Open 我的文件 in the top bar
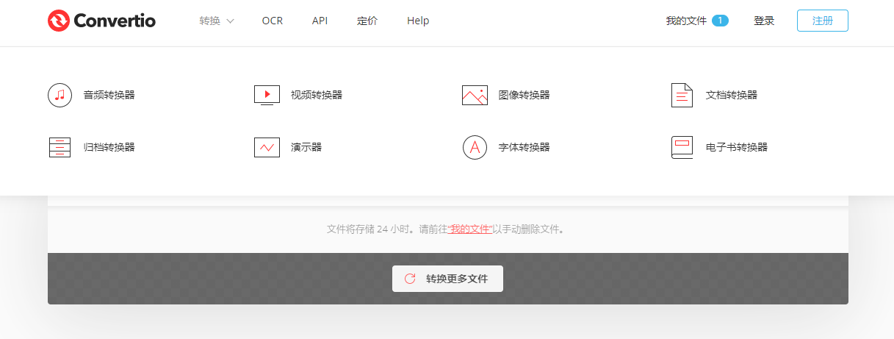The height and width of the screenshot is (339, 894). 686,21
